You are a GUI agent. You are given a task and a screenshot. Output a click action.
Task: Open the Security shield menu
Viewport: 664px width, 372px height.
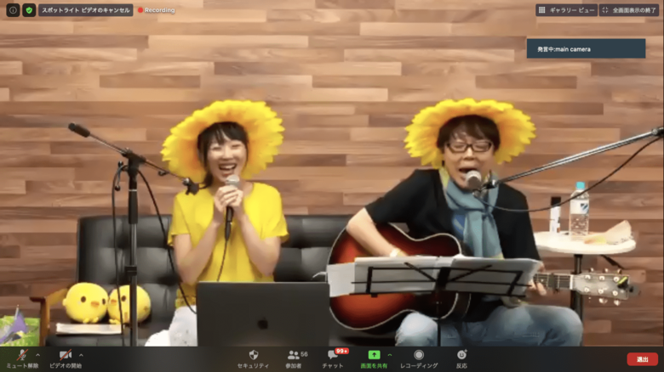(253, 359)
